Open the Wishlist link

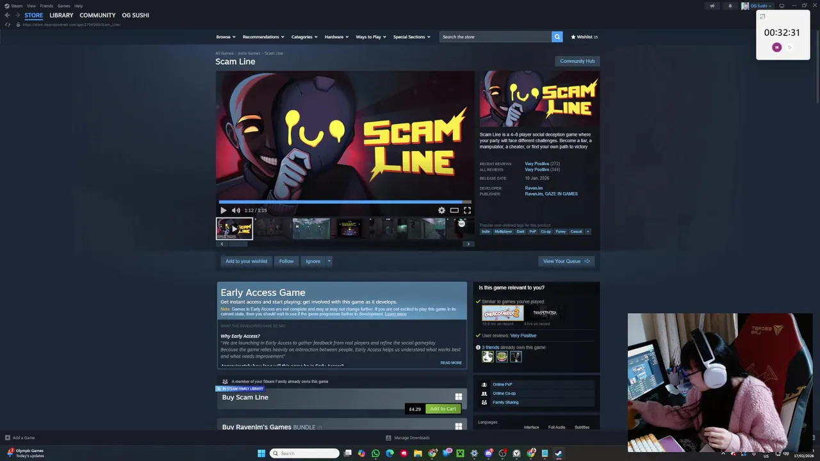pos(584,36)
